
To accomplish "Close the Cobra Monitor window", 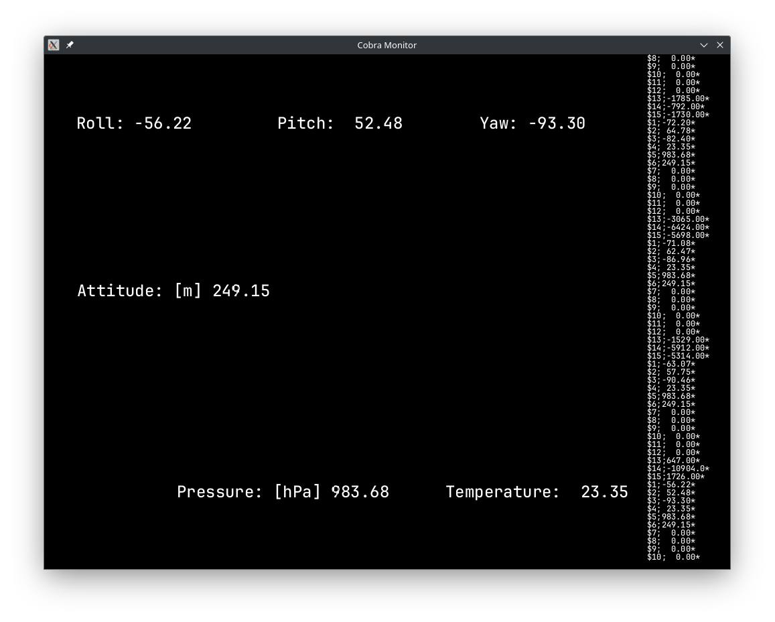I will [720, 45].
